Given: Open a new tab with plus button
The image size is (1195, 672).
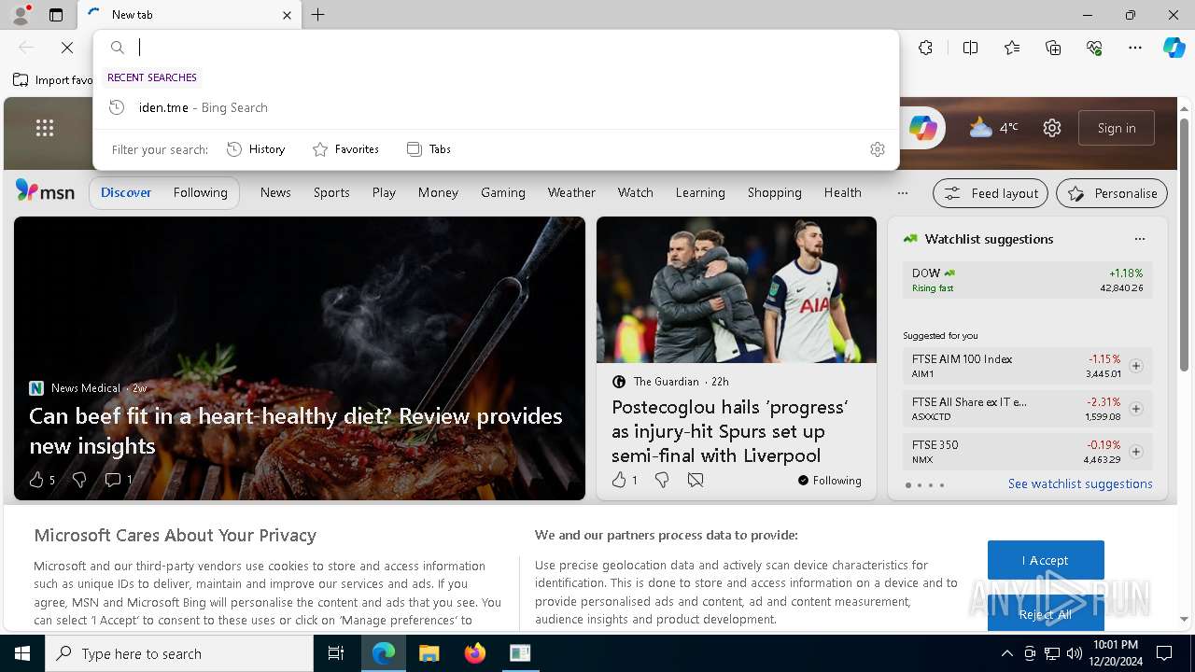Looking at the screenshot, I should [x=318, y=15].
